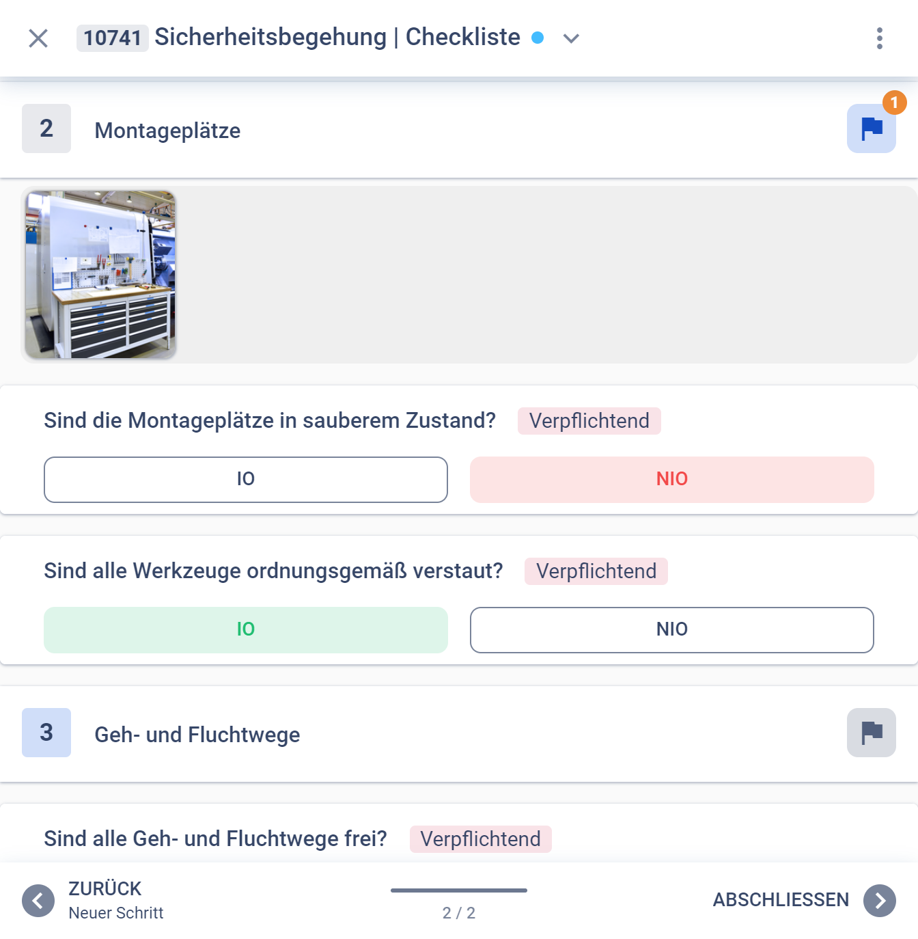The image size is (918, 939).
Task: Click the forward circle arrow next to ABSCHLIESSEN
Action: 880,900
